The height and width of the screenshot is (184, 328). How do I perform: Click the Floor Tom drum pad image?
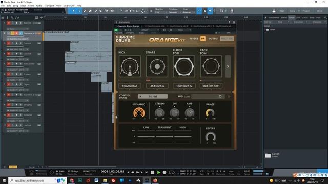[x=184, y=66]
